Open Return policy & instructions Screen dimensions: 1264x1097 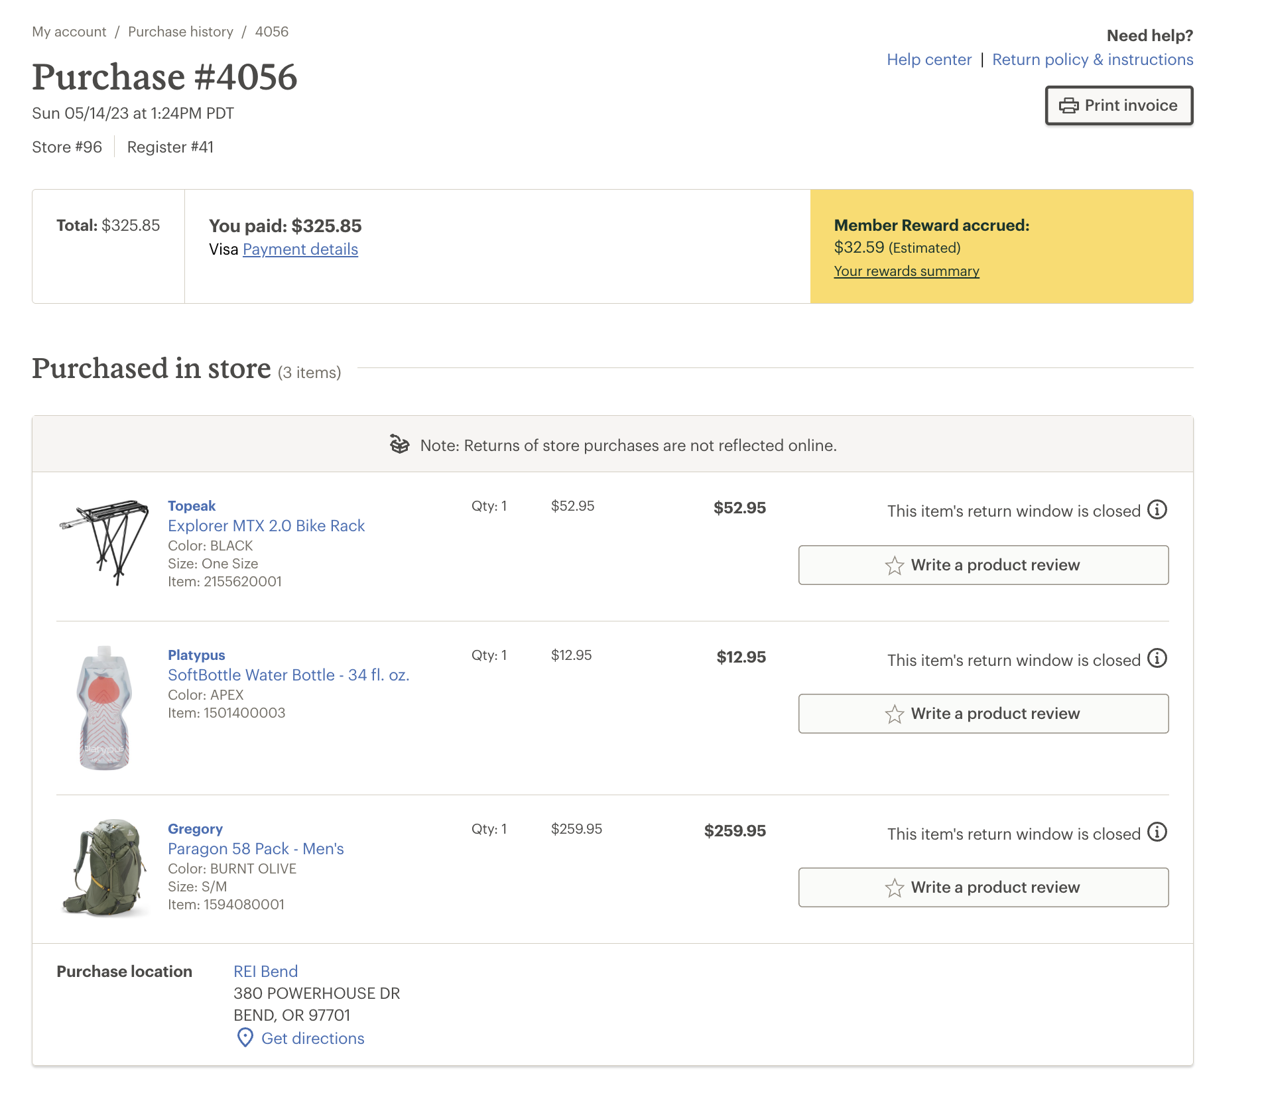click(1092, 60)
